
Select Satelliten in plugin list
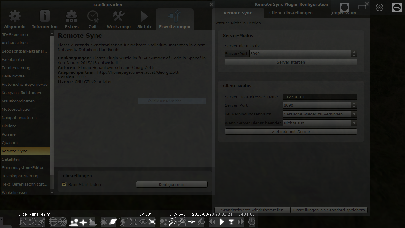coord(25,159)
